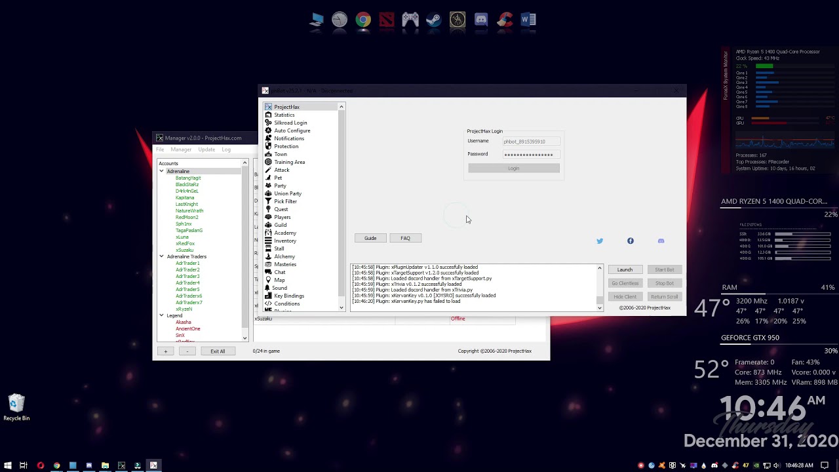Open Players entry in sidebar
This screenshot has height=472, width=839.
tap(282, 217)
